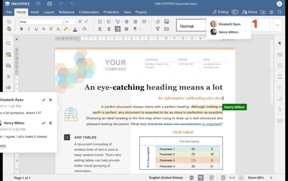The width and height of the screenshot is (288, 181).
Task: Decrease paragraph indent
Action: (x=126, y=22)
